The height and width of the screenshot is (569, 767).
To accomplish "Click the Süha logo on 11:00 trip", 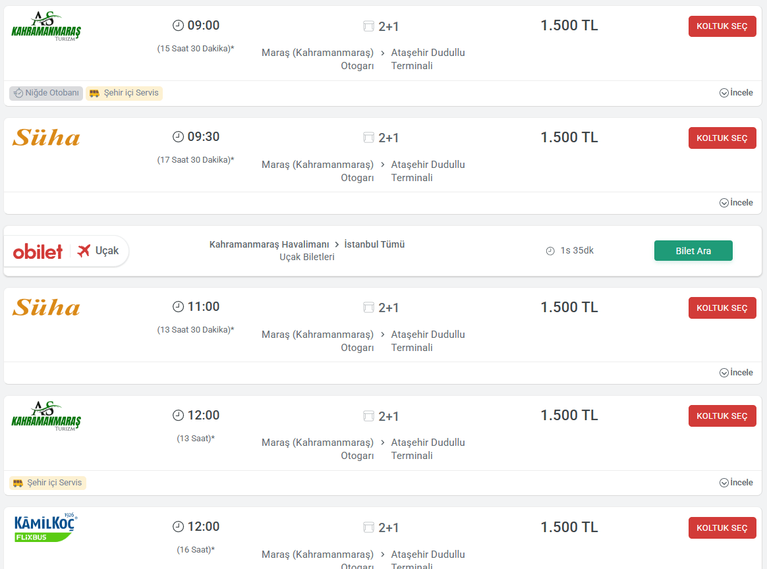I will [x=46, y=308].
